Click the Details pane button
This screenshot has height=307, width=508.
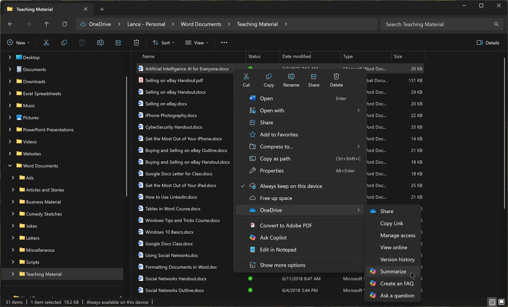[x=488, y=42]
